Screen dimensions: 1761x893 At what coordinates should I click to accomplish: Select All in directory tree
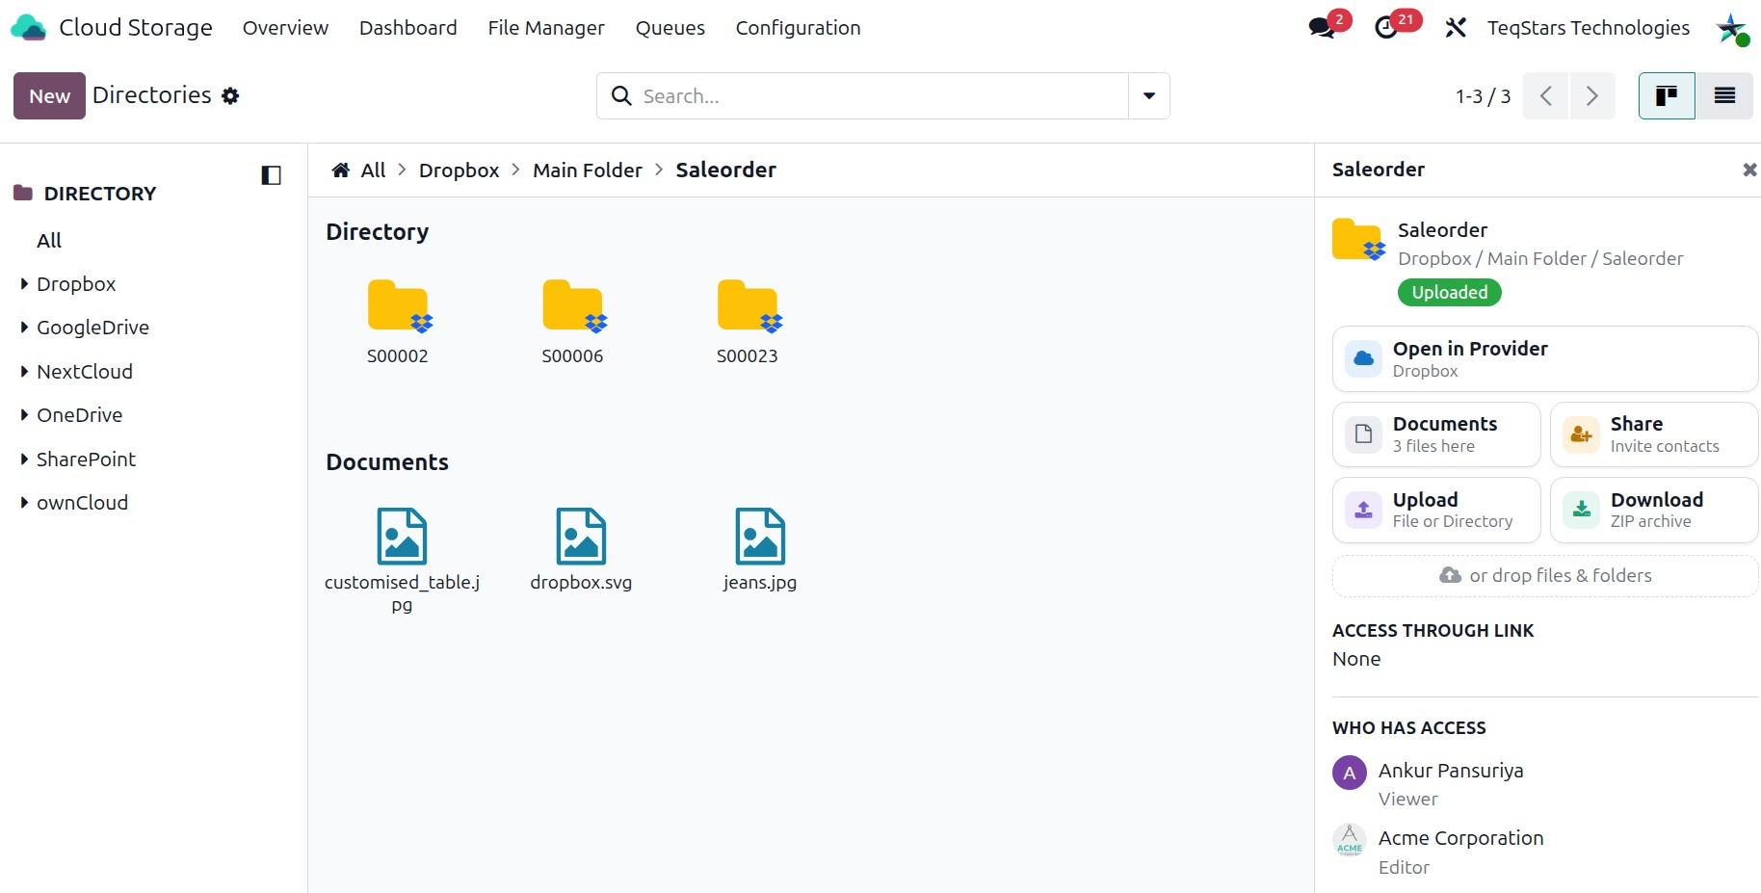(49, 241)
